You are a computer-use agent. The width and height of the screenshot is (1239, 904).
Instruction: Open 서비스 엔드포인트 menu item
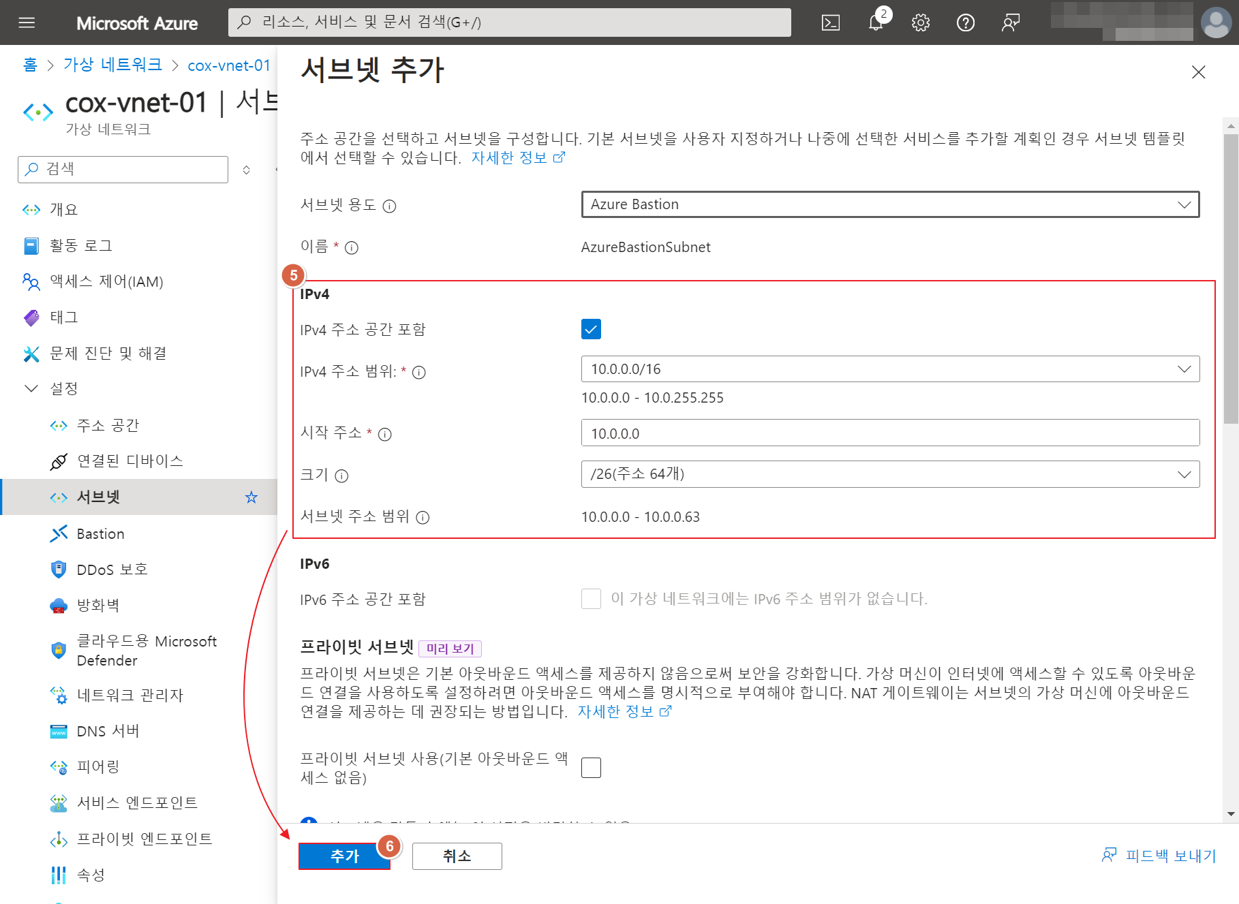pyautogui.click(x=138, y=803)
